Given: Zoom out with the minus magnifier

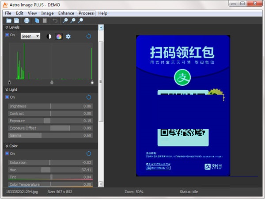Looking at the screenshot, I should click(x=73, y=21).
